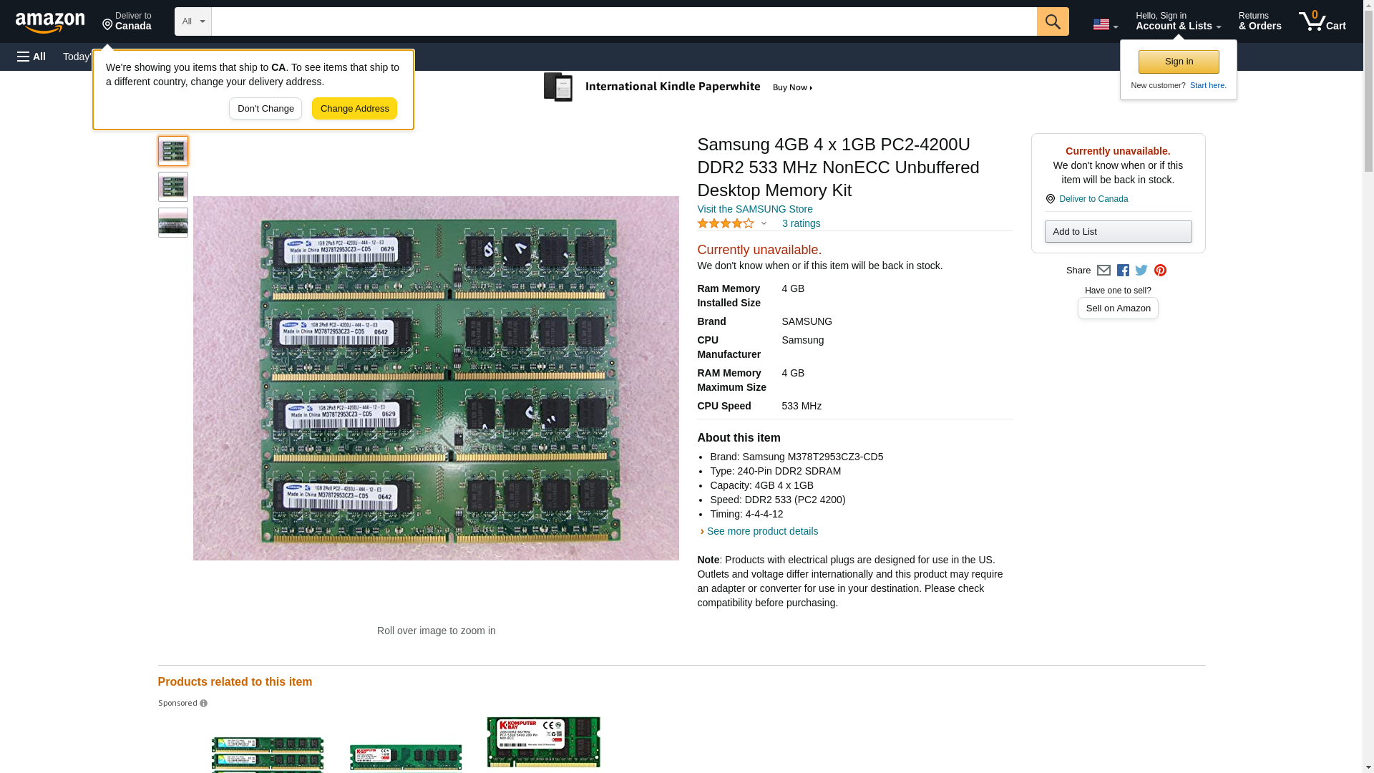This screenshot has width=1374, height=773.
Task: Expand See more product details
Action: [761, 531]
